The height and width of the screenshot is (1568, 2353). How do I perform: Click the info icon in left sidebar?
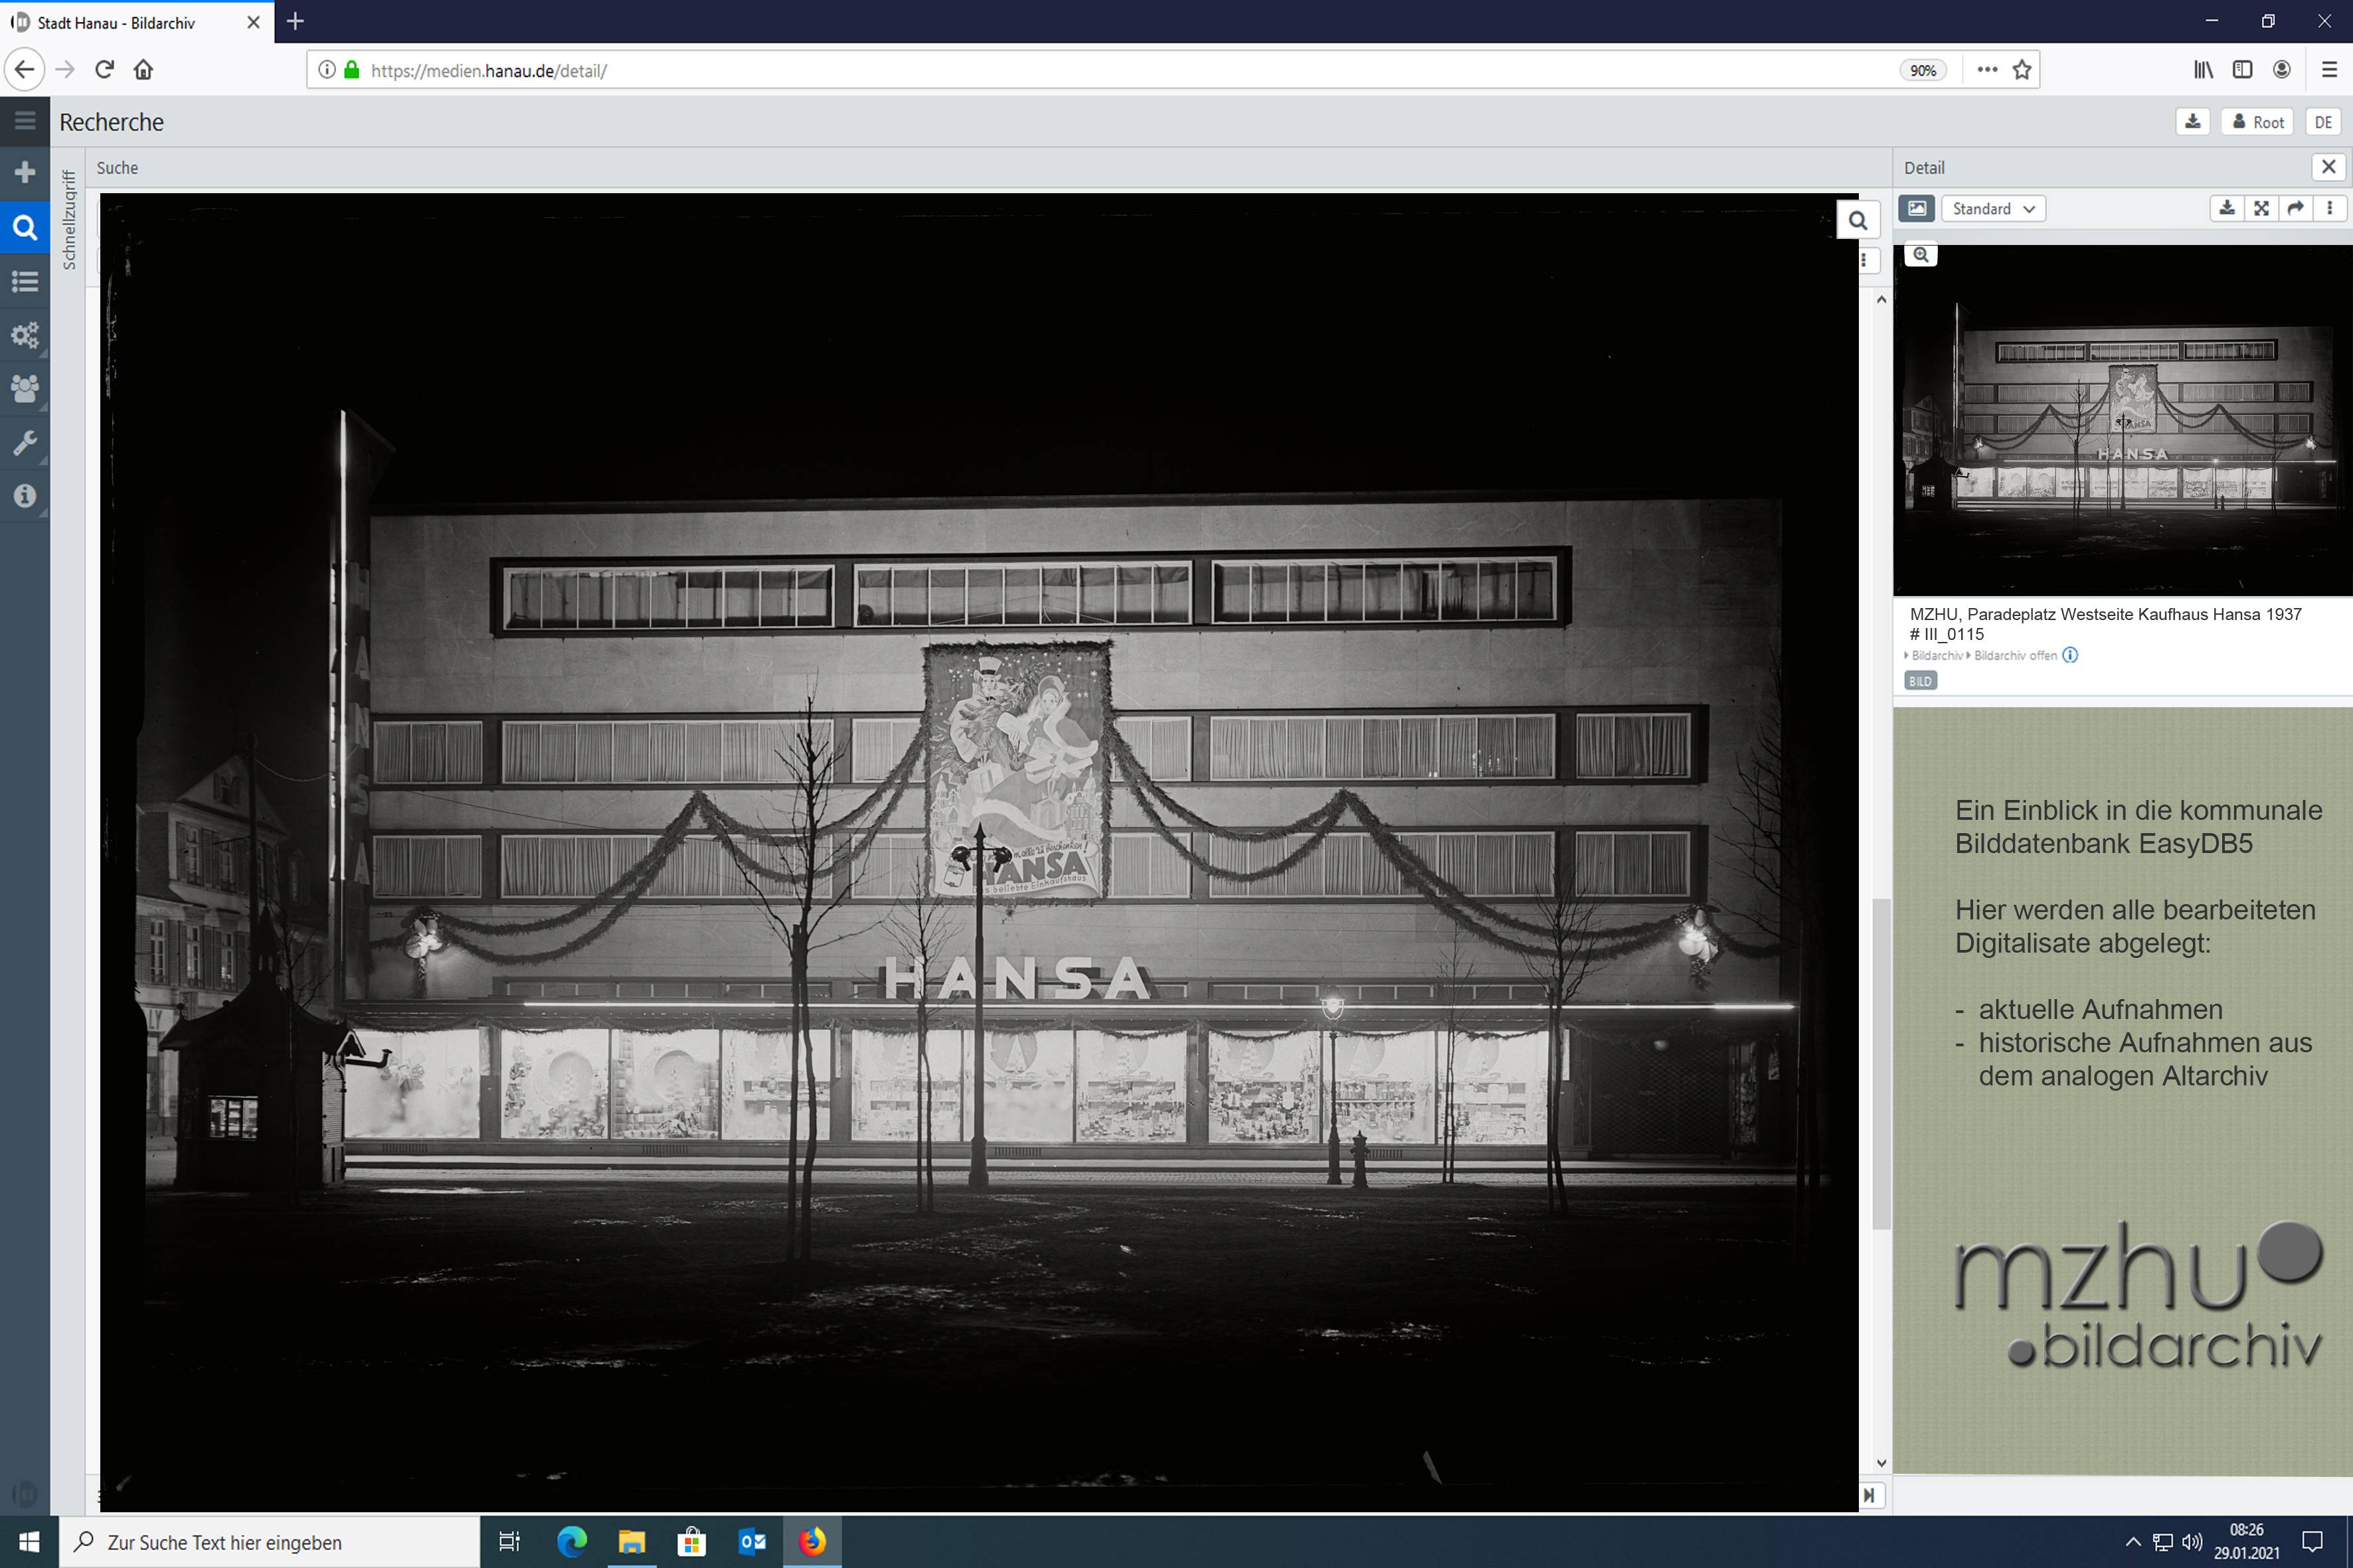pyautogui.click(x=25, y=496)
